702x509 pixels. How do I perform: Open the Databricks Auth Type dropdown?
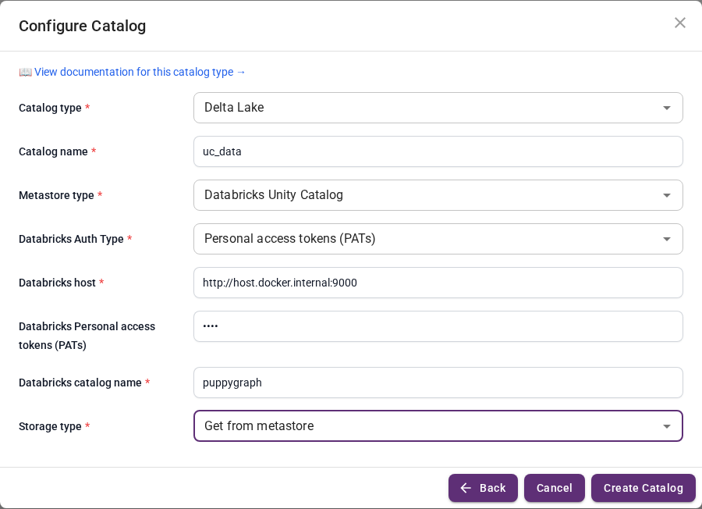point(438,239)
